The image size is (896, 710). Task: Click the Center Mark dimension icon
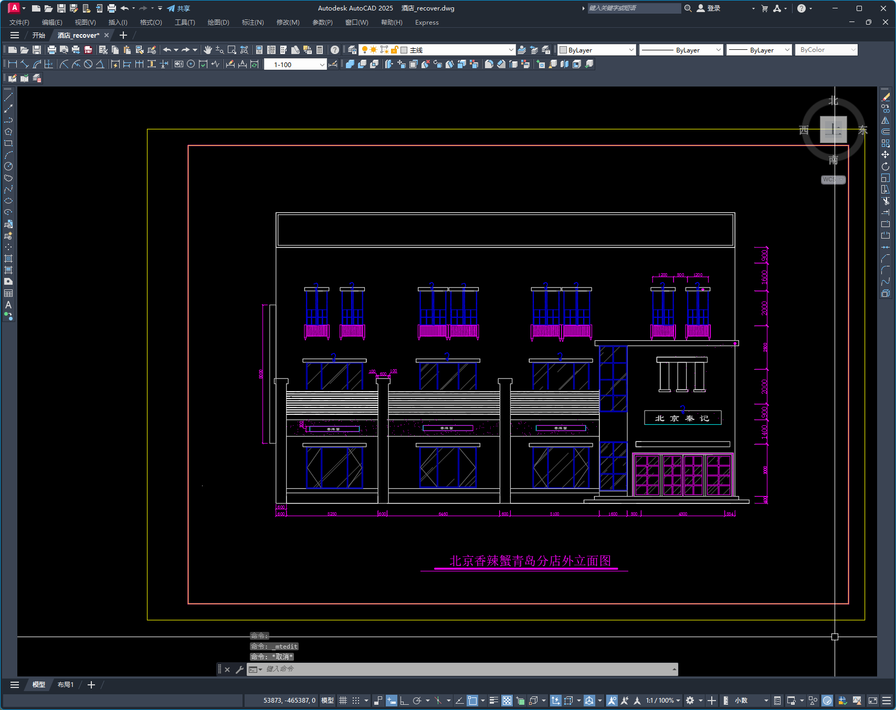click(191, 64)
